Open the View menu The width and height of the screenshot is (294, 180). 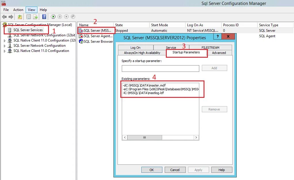31,10
